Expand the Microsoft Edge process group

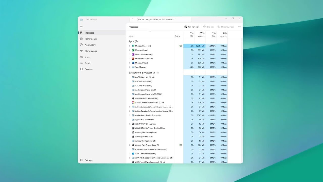point(130,46)
